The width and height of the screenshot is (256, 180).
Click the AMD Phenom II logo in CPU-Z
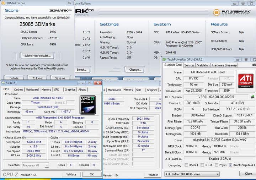(88, 105)
